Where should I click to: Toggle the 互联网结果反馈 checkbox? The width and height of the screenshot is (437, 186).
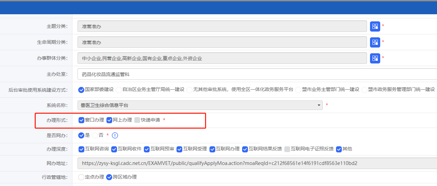pos(245,149)
